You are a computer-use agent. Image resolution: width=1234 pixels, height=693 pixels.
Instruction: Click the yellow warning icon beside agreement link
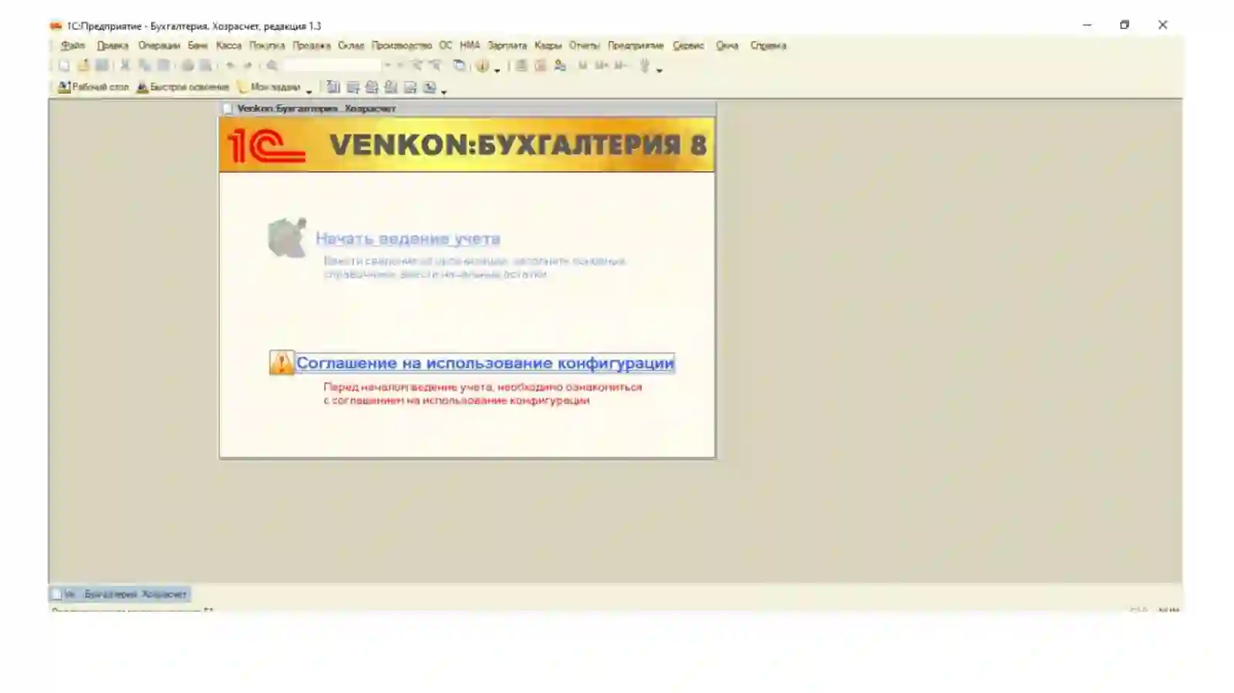click(282, 362)
